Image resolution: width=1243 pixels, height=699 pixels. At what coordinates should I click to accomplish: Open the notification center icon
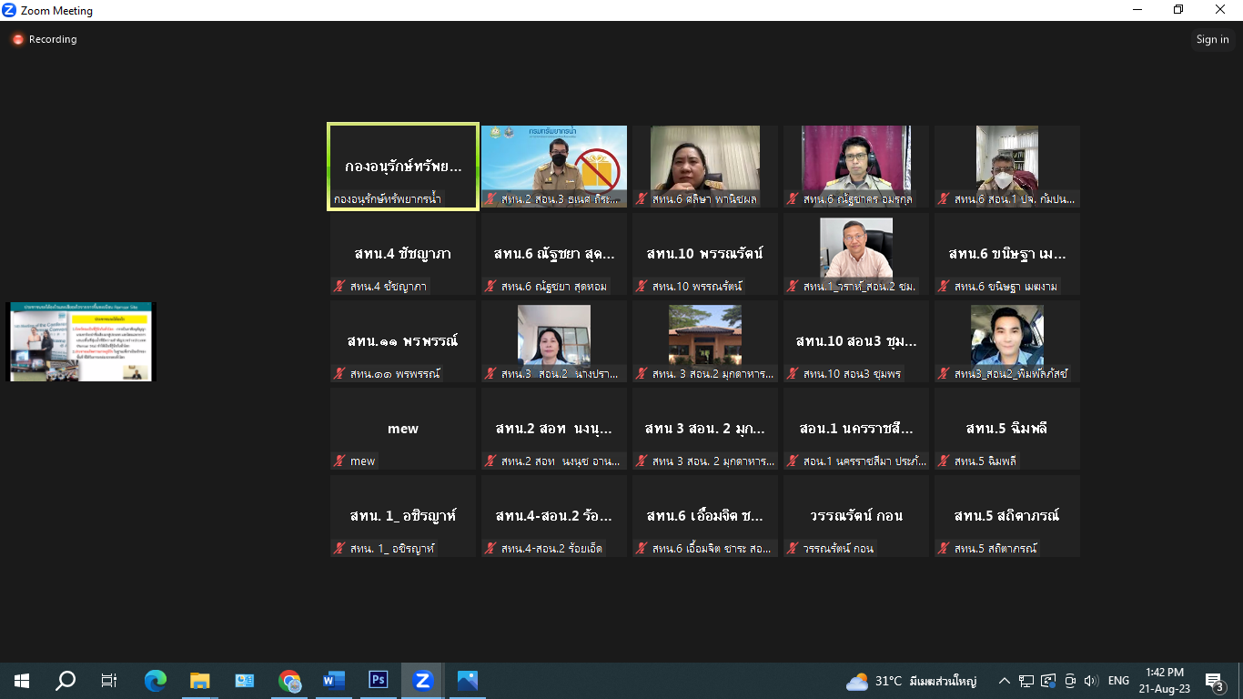coord(1213,681)
